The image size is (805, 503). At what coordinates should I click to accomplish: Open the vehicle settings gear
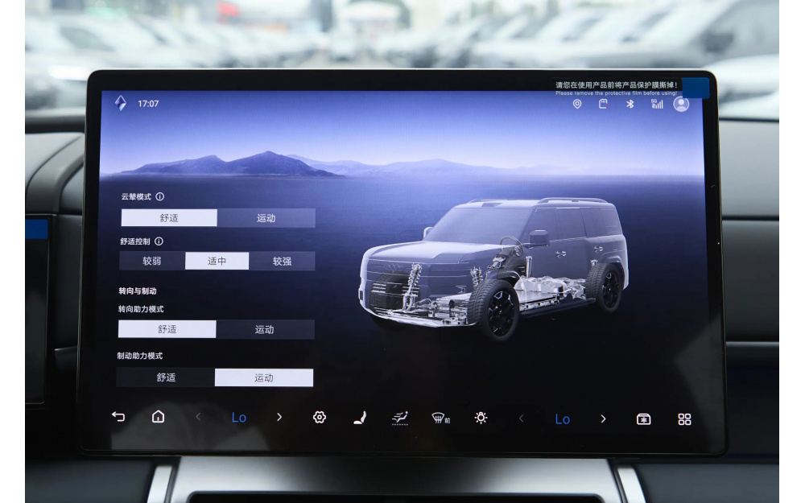pos(320,417)
